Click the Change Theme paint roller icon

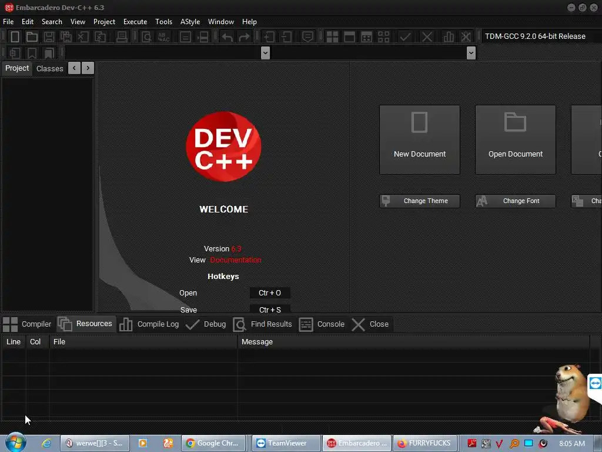point(386,201)
